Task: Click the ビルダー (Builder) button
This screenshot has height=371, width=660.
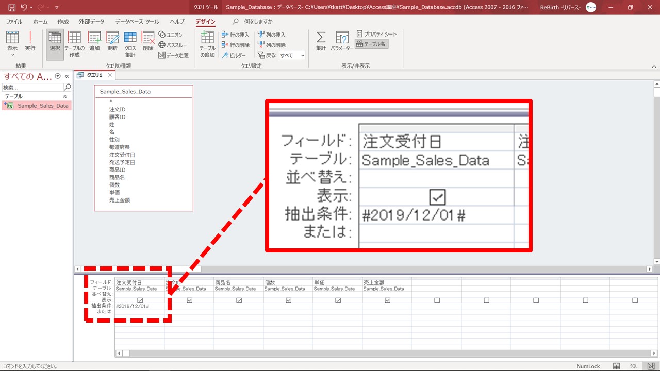Action: point(234,55)
